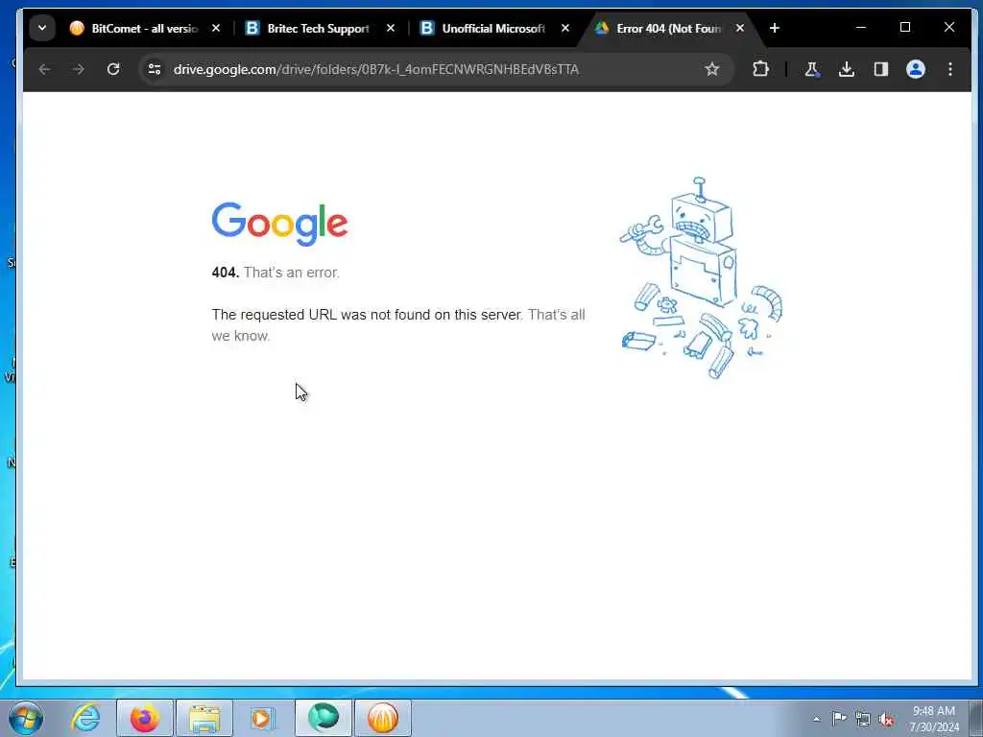The width and height of the screenshot is (983, 737).
Task: Launch Internet Explorer from taskbar
Action: point(85,718)
